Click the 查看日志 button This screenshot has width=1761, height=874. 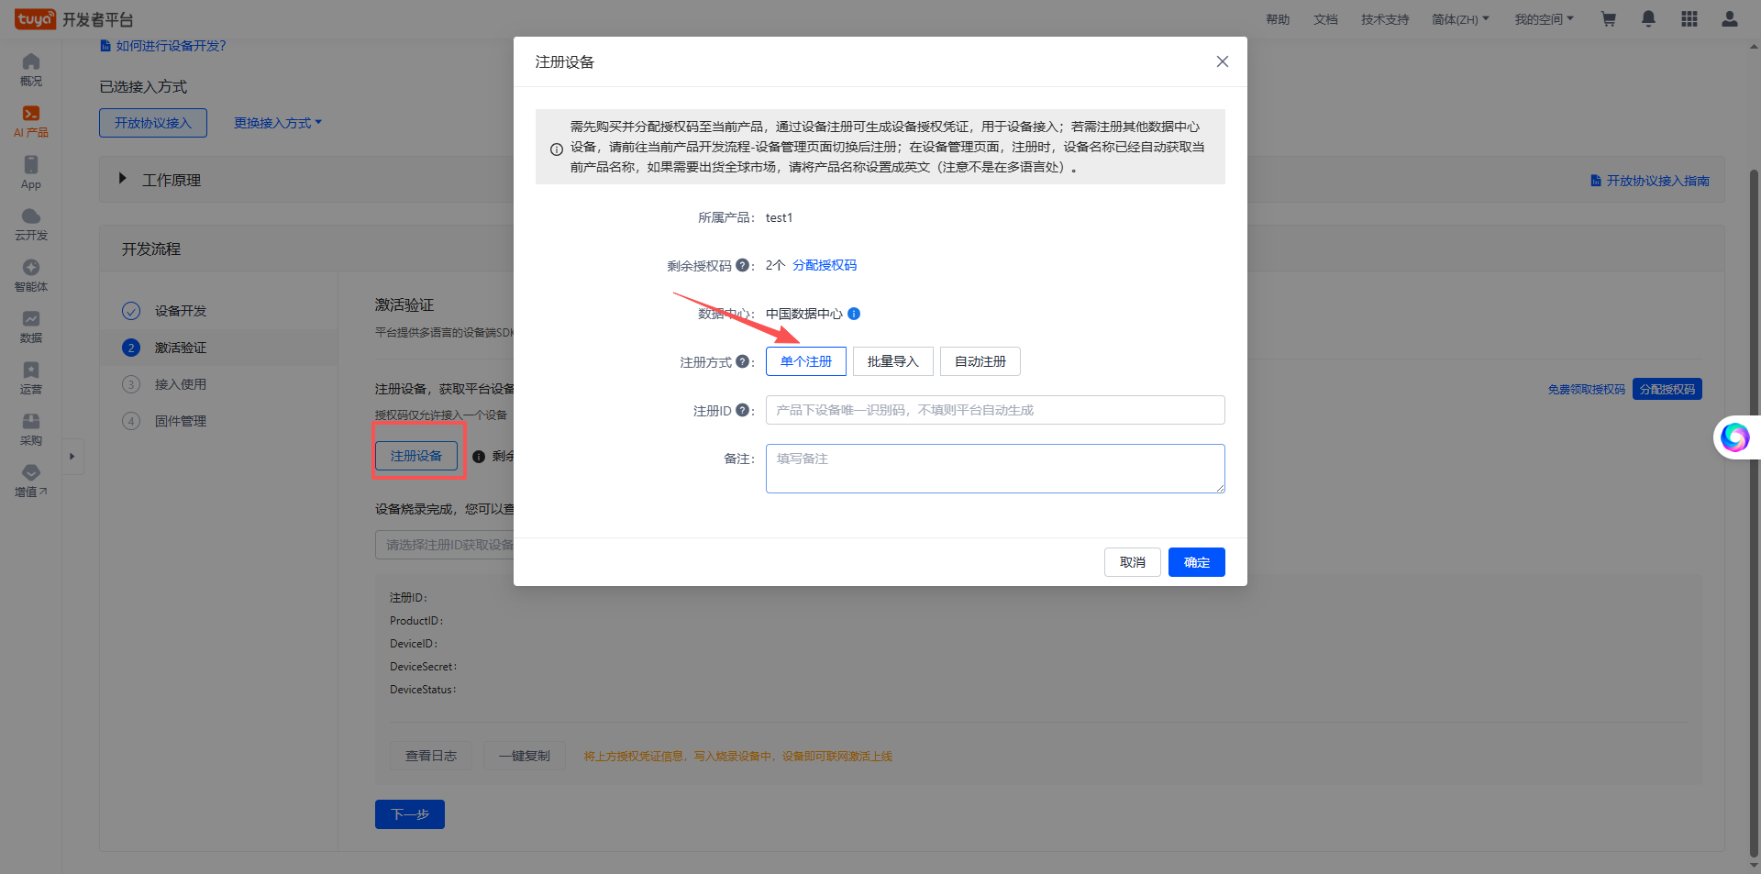coord(431,756)
